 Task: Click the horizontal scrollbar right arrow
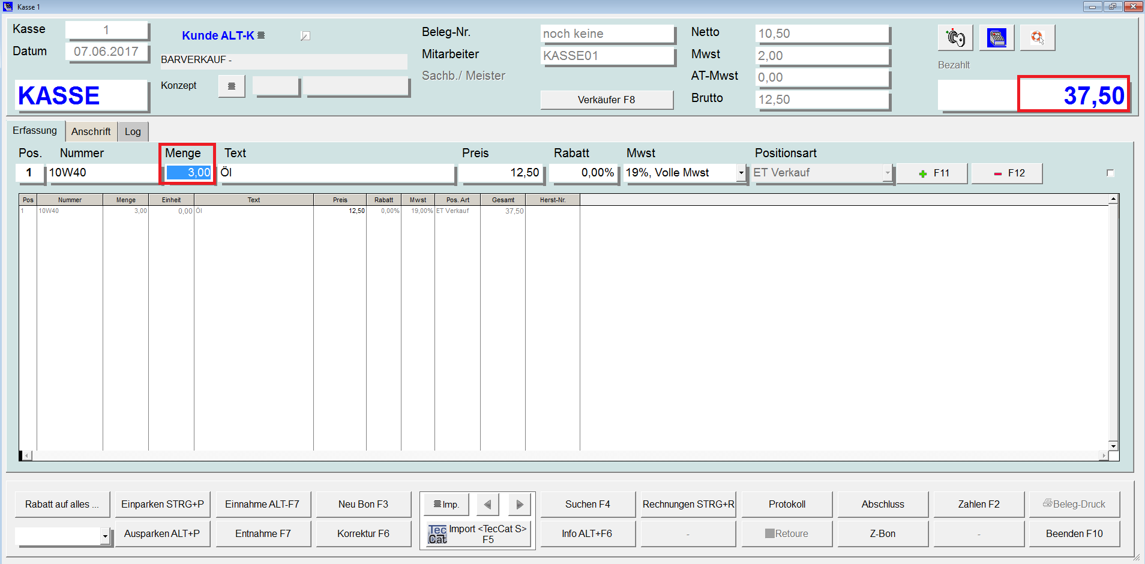point(1104,456)
